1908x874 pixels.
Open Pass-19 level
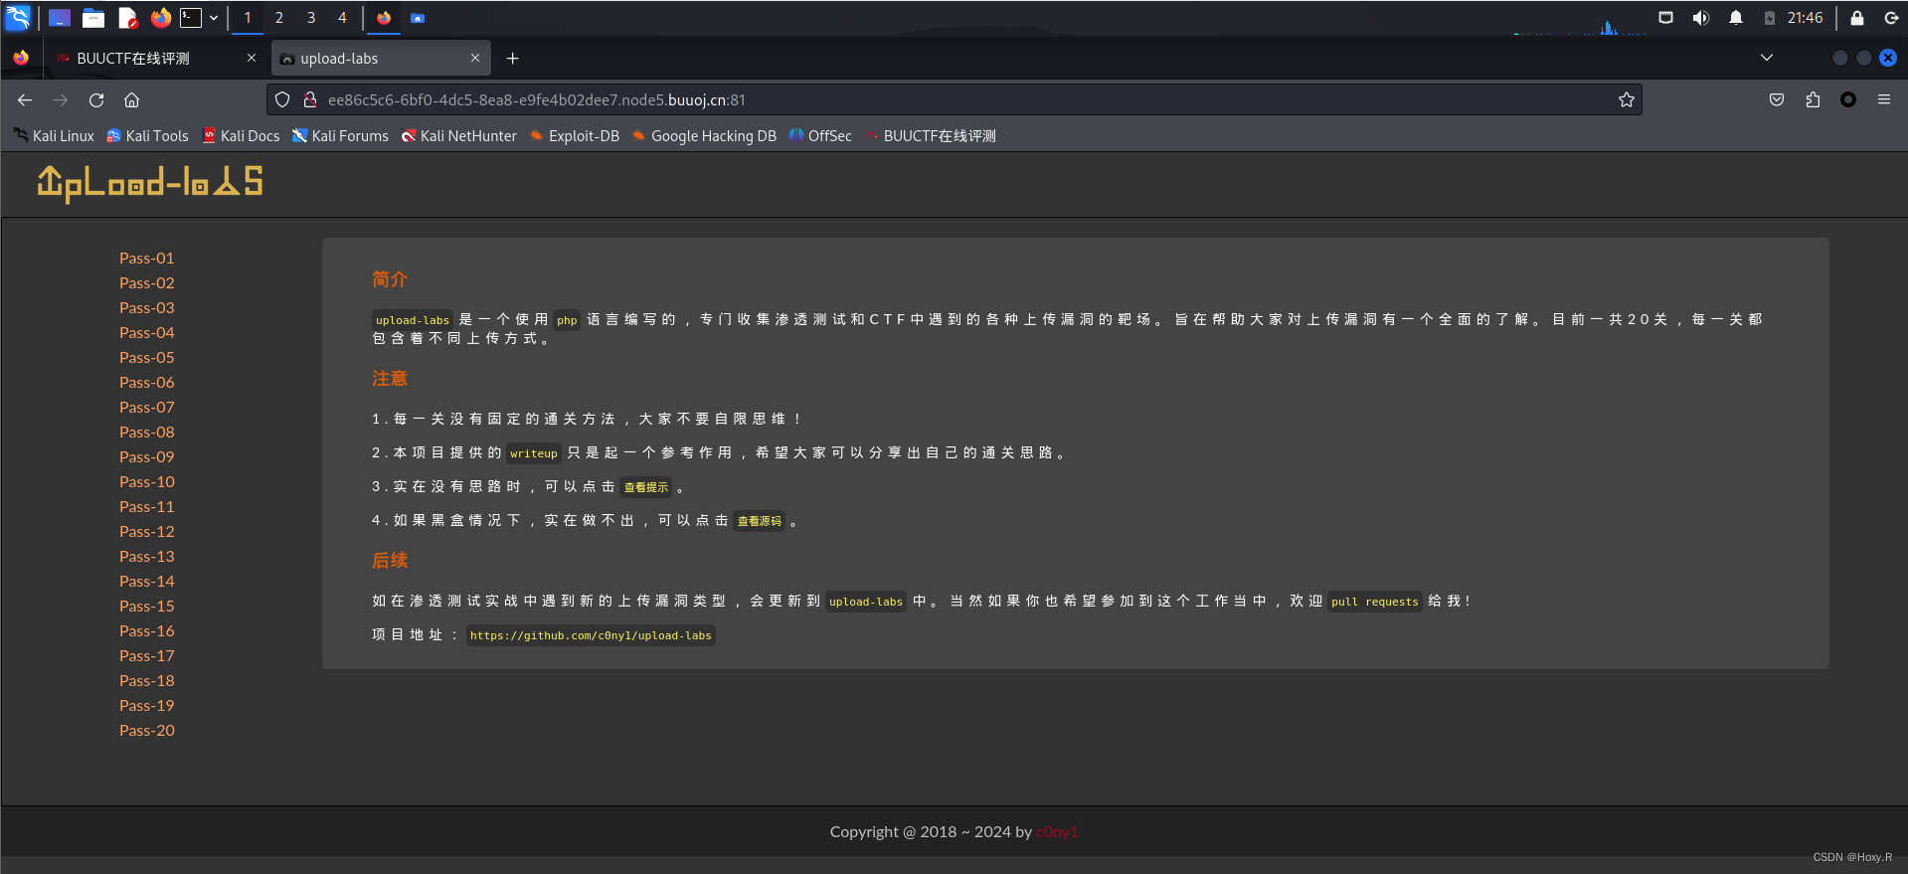[147, 705]
